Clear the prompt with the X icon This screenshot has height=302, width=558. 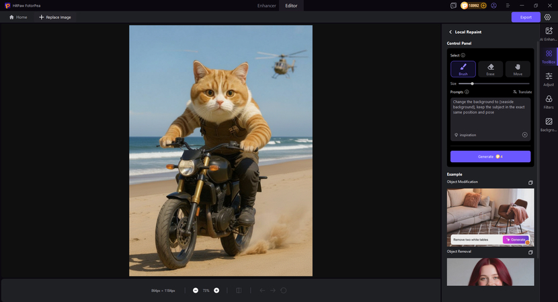(524, 135)
